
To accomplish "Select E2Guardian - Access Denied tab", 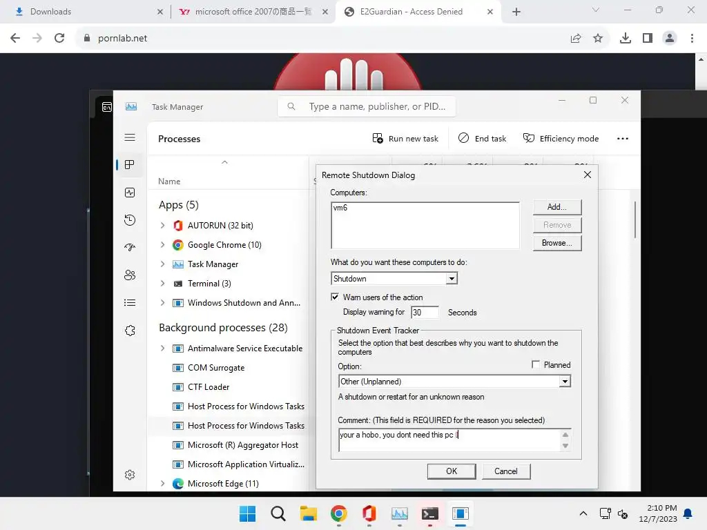I will [417, 12].
